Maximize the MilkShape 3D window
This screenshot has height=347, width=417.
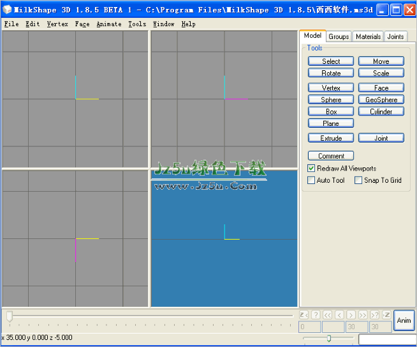(396, 10)
